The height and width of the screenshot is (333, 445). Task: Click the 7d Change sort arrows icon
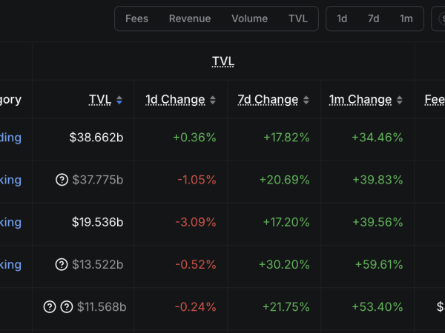click(x=306, y=100)
